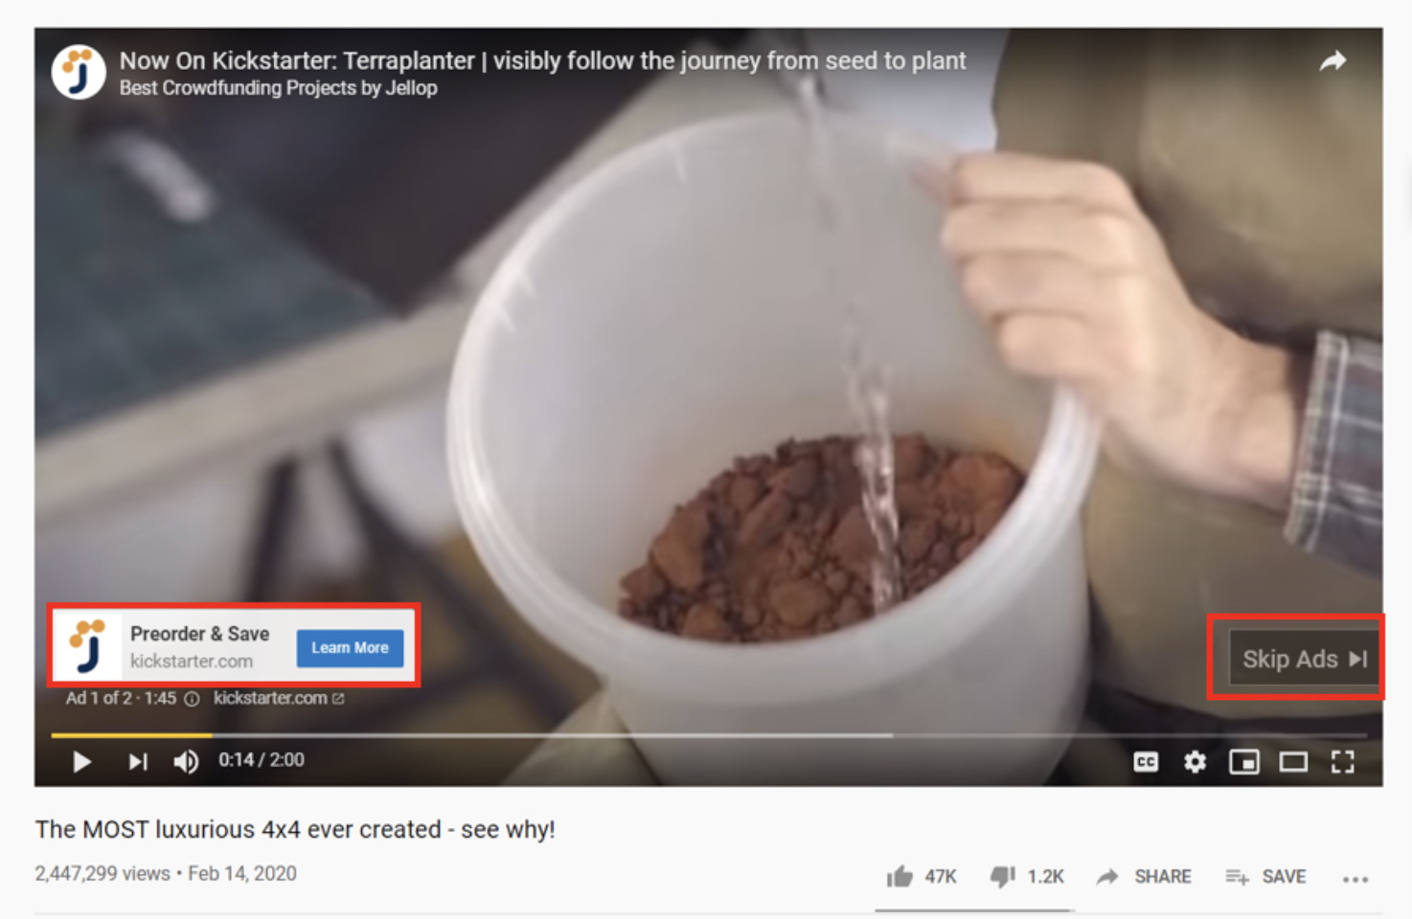Open the three-dot more actions menu

[x=1355, y=879]
